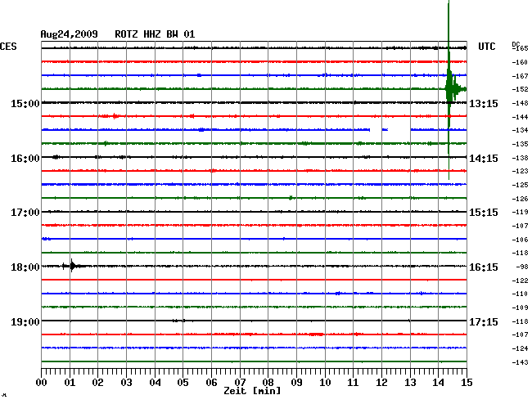Image resolution: width=532 pixels, height=404 pixels.
Task: Select the DC offset value -134
Action: point(520,130)
